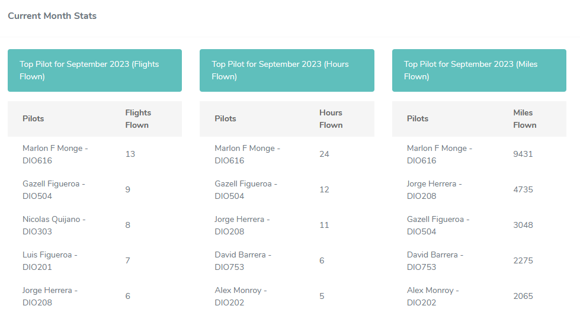Click the 24 hours flown value
This screenshot has width=580, height=322.
point(324,154)
